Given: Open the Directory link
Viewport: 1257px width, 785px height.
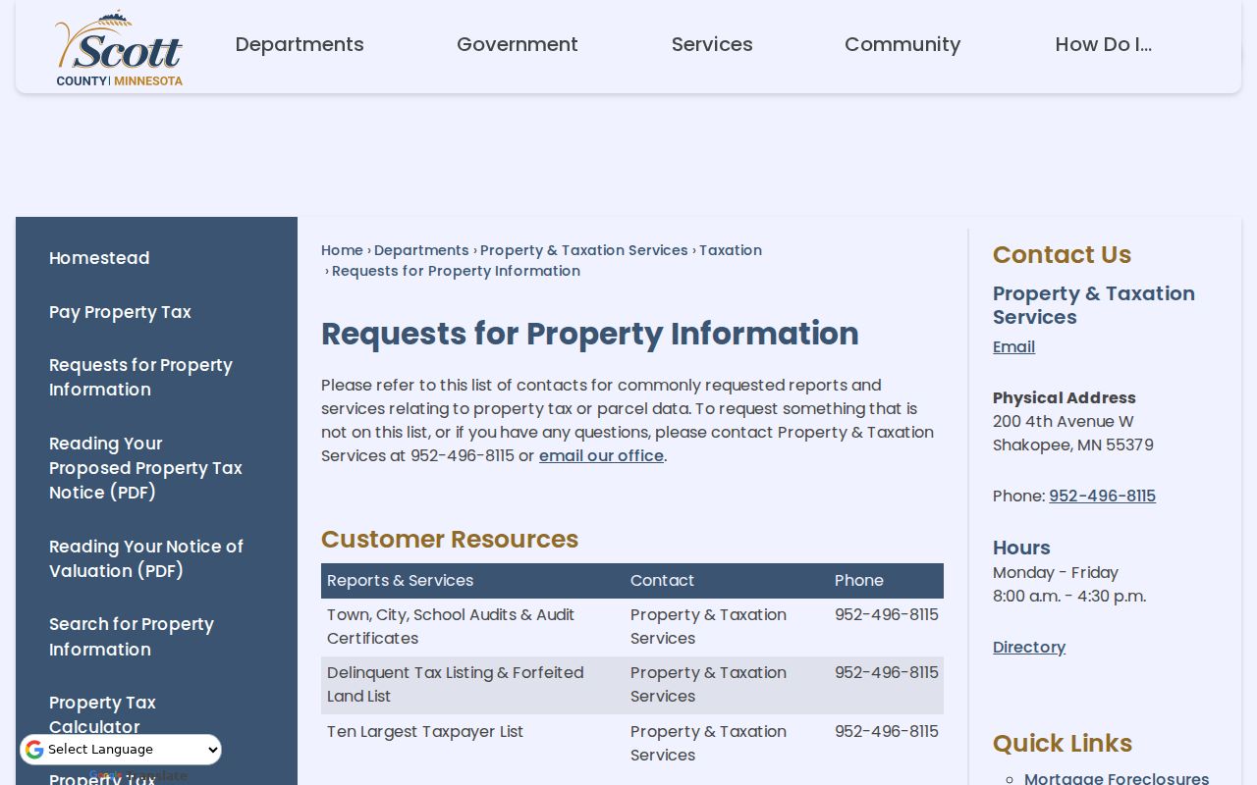Looking at the screenshot, I should coord(1029,647).
